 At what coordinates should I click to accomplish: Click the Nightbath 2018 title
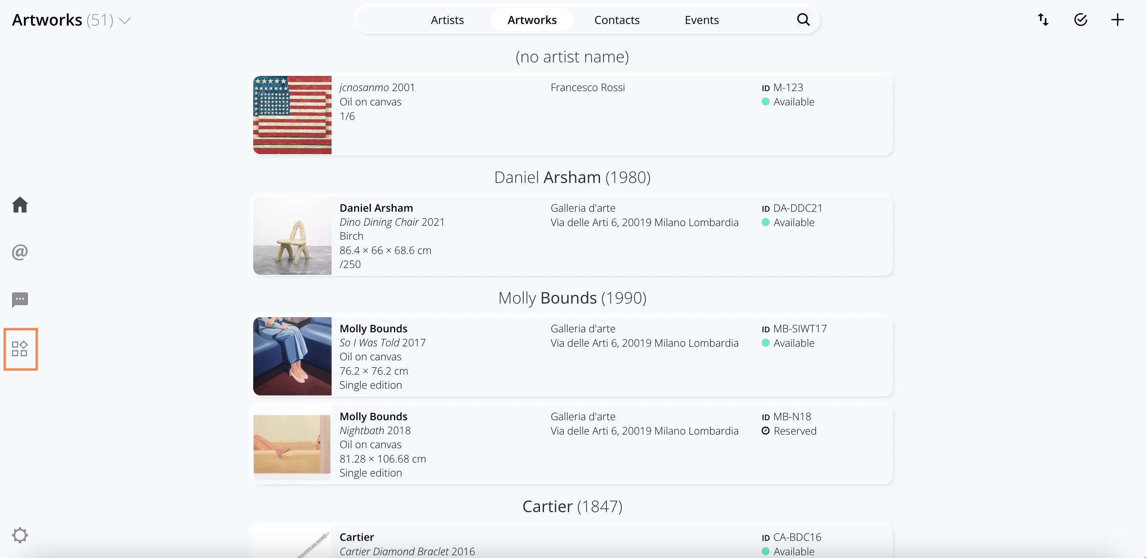375,431
